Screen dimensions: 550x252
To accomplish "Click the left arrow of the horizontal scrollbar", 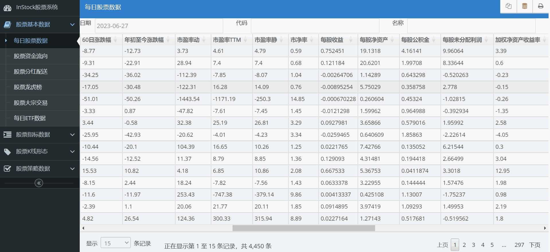I will click(x=83, y=228).
